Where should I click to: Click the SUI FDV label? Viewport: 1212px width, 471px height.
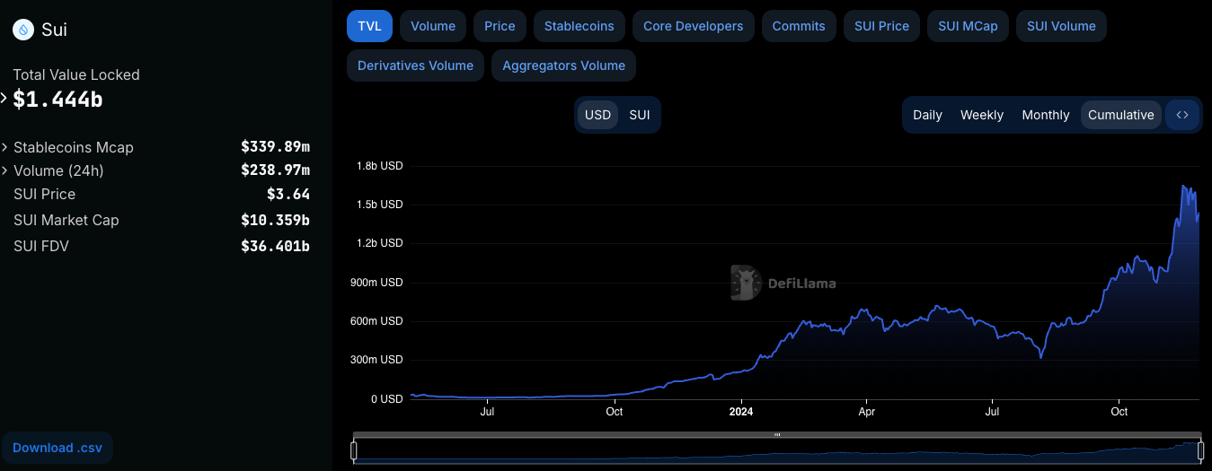pyautogui.click(x=41, y=246)
